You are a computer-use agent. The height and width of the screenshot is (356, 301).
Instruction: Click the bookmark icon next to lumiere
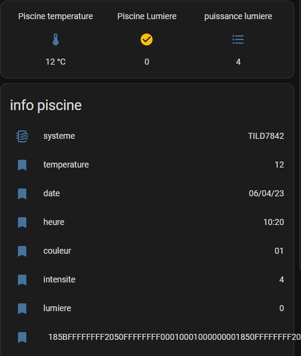tap(22, 309)
